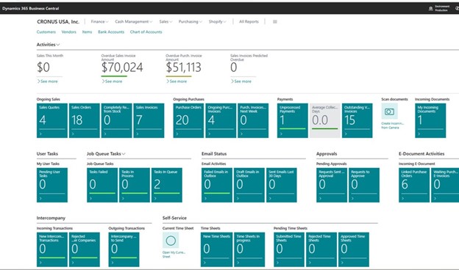
Task: Open the Purchase Orders tile showing 20
Action: pos(188,120)
